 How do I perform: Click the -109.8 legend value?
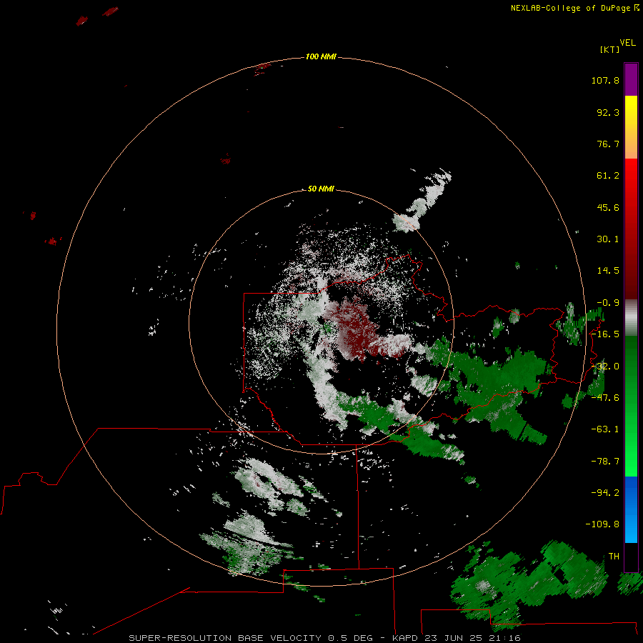[602, 524]
